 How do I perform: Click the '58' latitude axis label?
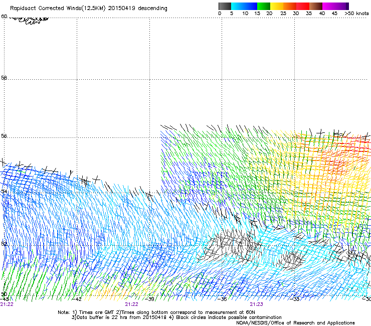point(4,78)
